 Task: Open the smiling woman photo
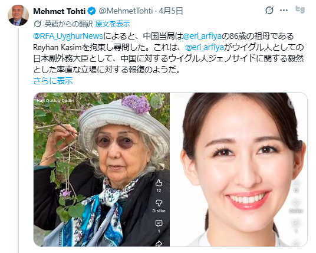click(239, 169)
